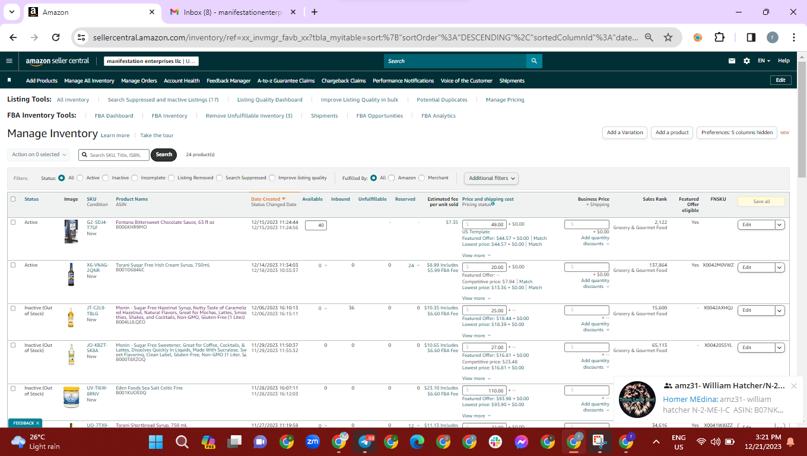The height and width of the screenshot is (456, 807).
Task: Open the mail messages icon
Action: (732, 61)
